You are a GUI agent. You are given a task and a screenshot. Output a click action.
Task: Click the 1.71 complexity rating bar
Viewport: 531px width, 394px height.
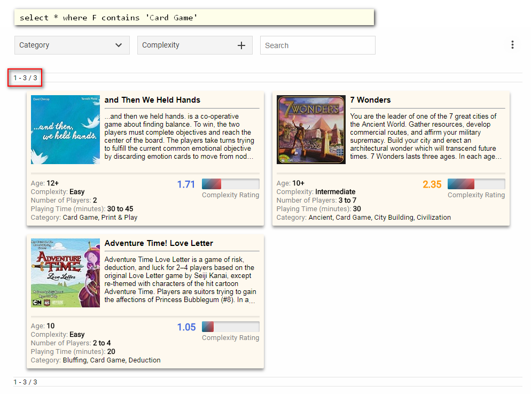point(230,184)
